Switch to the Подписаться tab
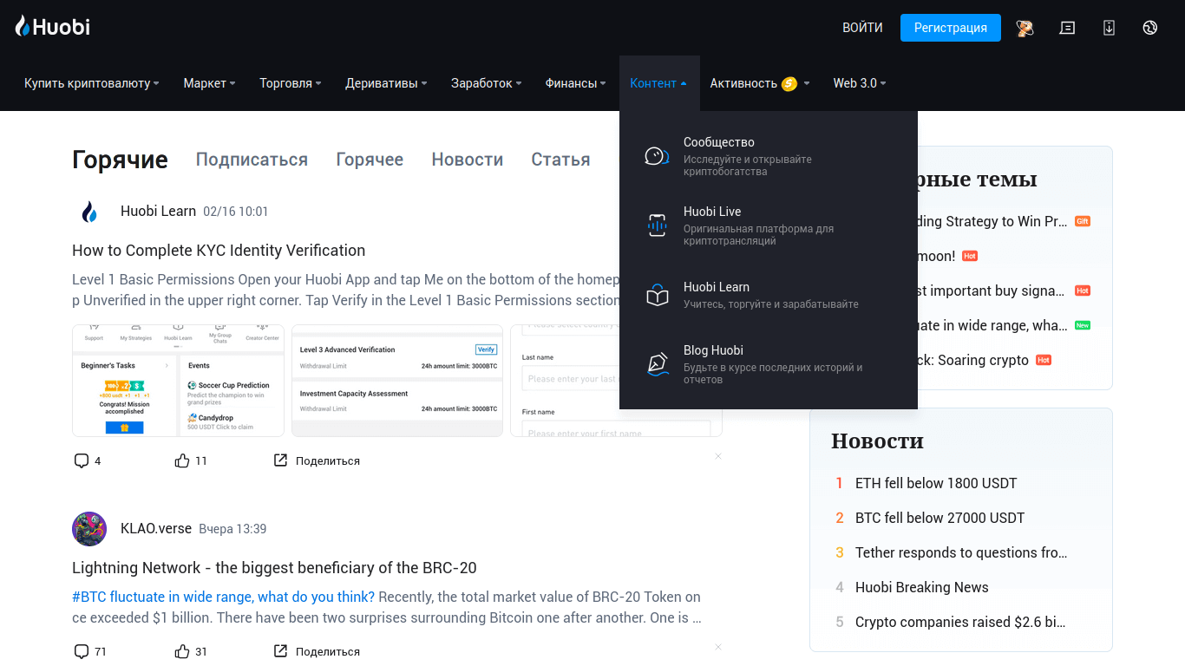 pyautogui.click(x=252, y=160)
